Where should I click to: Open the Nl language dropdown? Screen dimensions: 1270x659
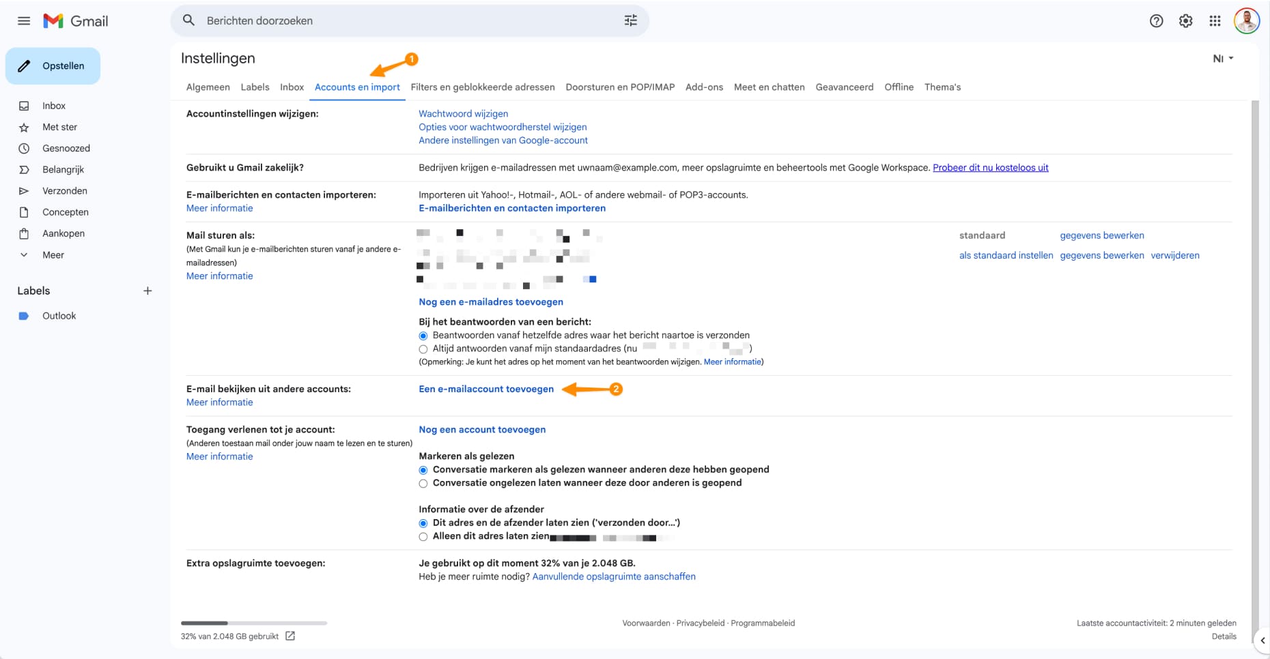pos(1223,59)
